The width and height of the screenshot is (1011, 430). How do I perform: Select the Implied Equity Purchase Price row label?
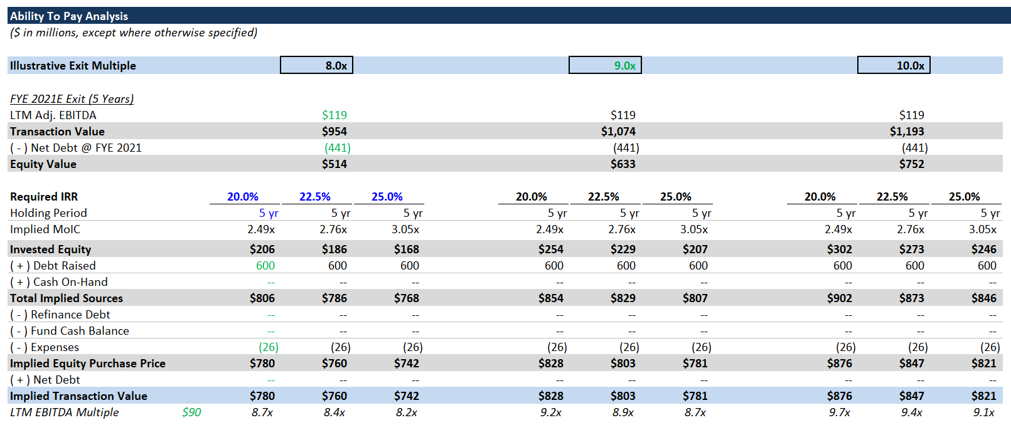pyautogui.click(x=88, y=364)
